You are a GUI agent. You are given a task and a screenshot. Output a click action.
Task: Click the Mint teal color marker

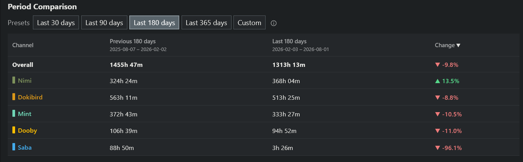pyautogui.click(x=14, y=114)
